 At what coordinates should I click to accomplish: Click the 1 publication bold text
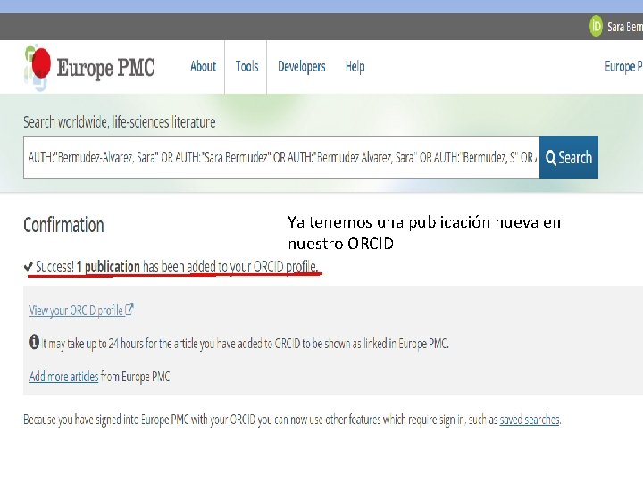108,267
